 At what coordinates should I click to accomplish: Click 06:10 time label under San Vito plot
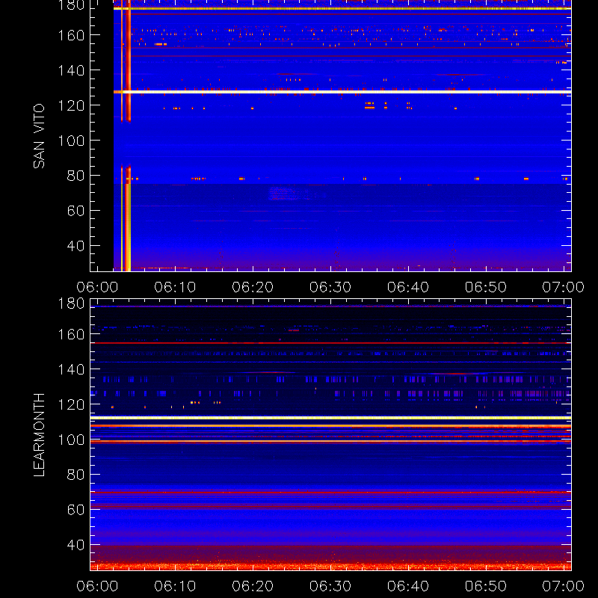click(x=175, y=287)
